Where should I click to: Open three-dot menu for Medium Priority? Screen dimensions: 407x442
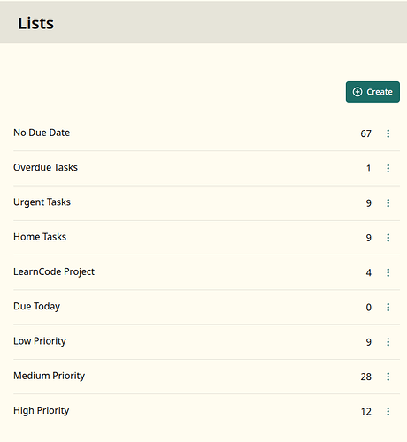point(388,377)
